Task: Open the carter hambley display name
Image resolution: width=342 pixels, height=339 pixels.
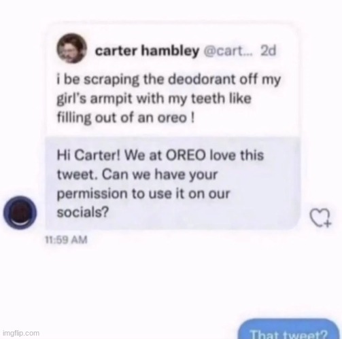Action: (147, 51)
